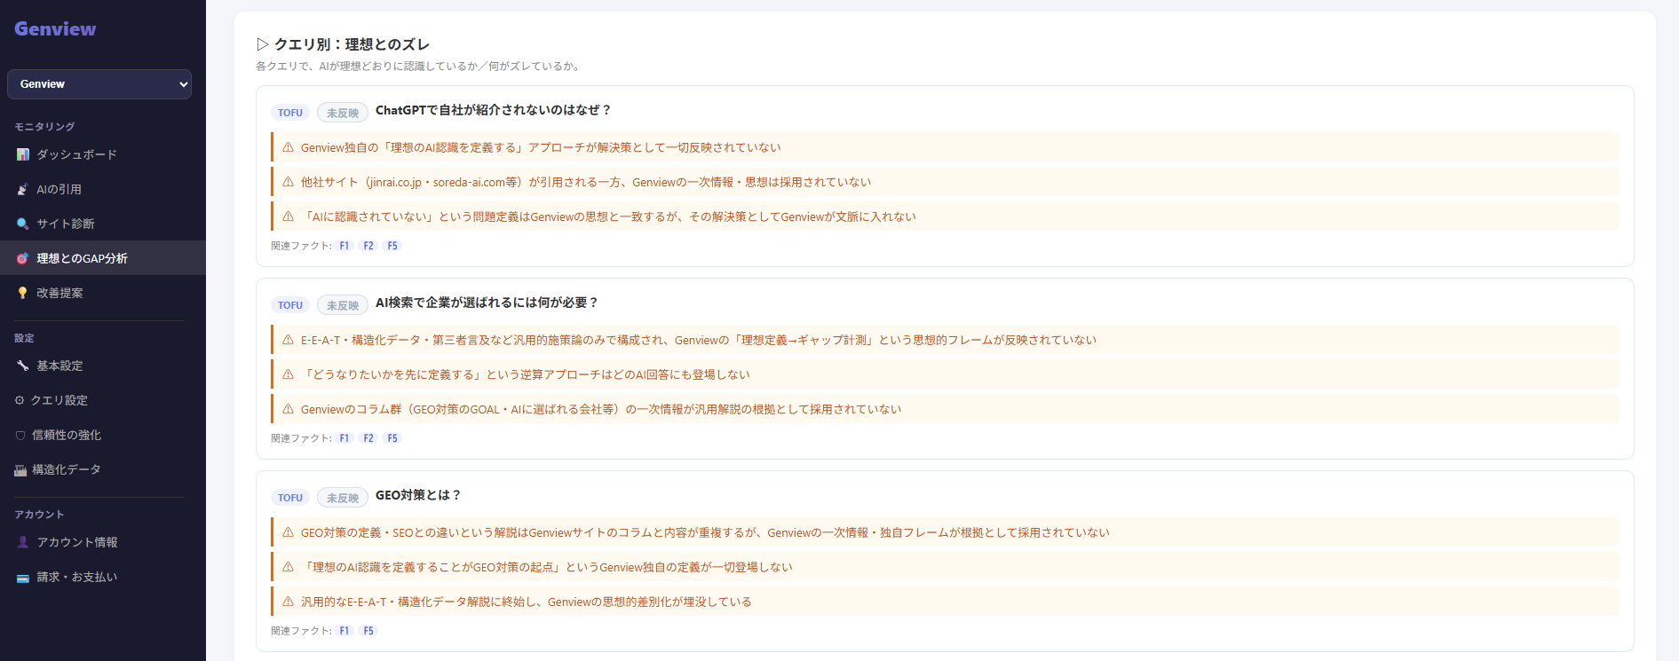This screenshot has height=661, width=1679.
Task: Collapse the クエリ別：理想とのズレ section triangle
Action: [263, 44]
